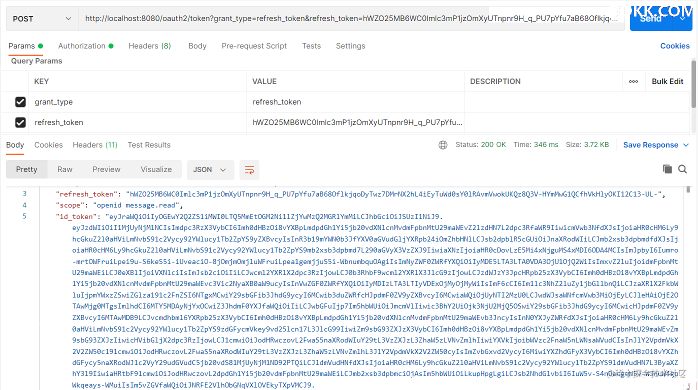Edit the refresh_token value cell

[x=357, y=122]
